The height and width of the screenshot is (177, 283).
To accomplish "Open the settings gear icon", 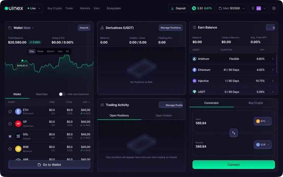I will click(274, 8).
